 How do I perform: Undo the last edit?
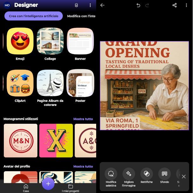138,5
